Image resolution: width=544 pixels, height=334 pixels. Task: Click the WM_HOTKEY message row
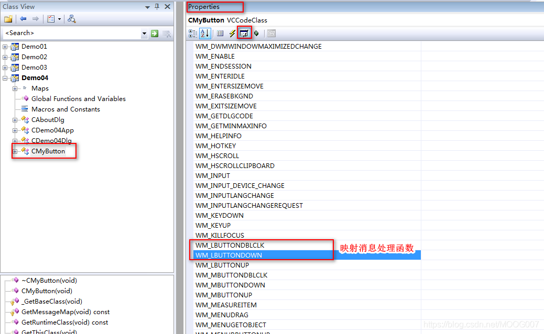tap(307, 146)
